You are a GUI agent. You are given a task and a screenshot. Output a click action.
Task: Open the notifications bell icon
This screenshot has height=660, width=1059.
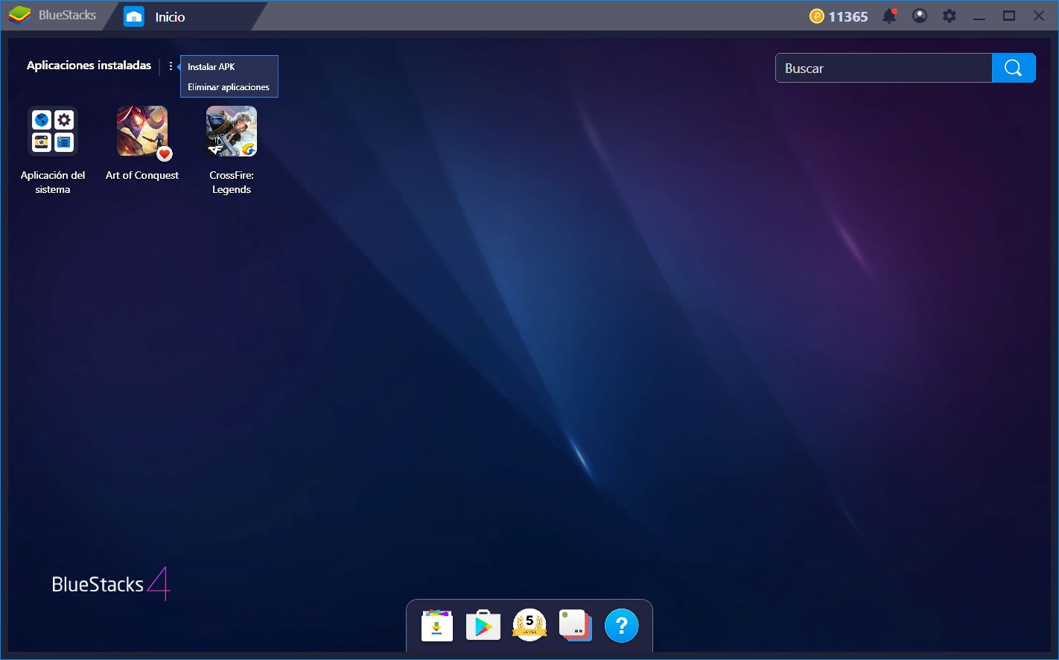tap(889, 16)
